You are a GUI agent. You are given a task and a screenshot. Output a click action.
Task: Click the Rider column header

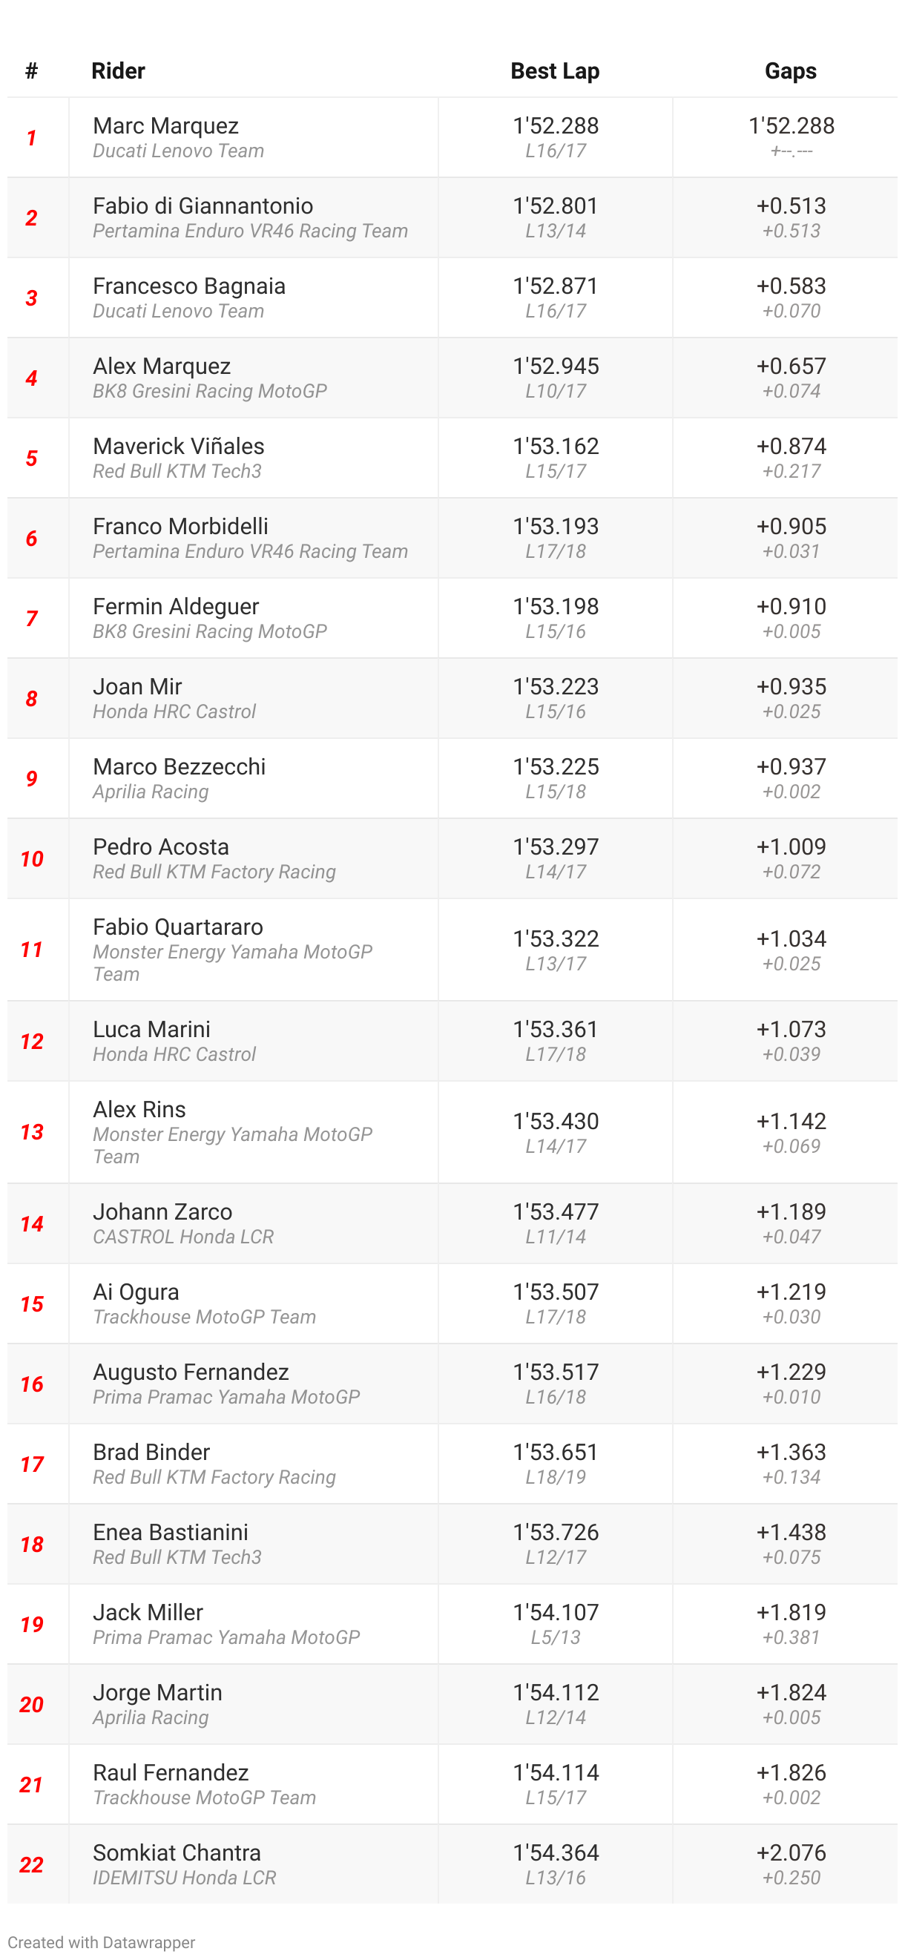point(118,70)
